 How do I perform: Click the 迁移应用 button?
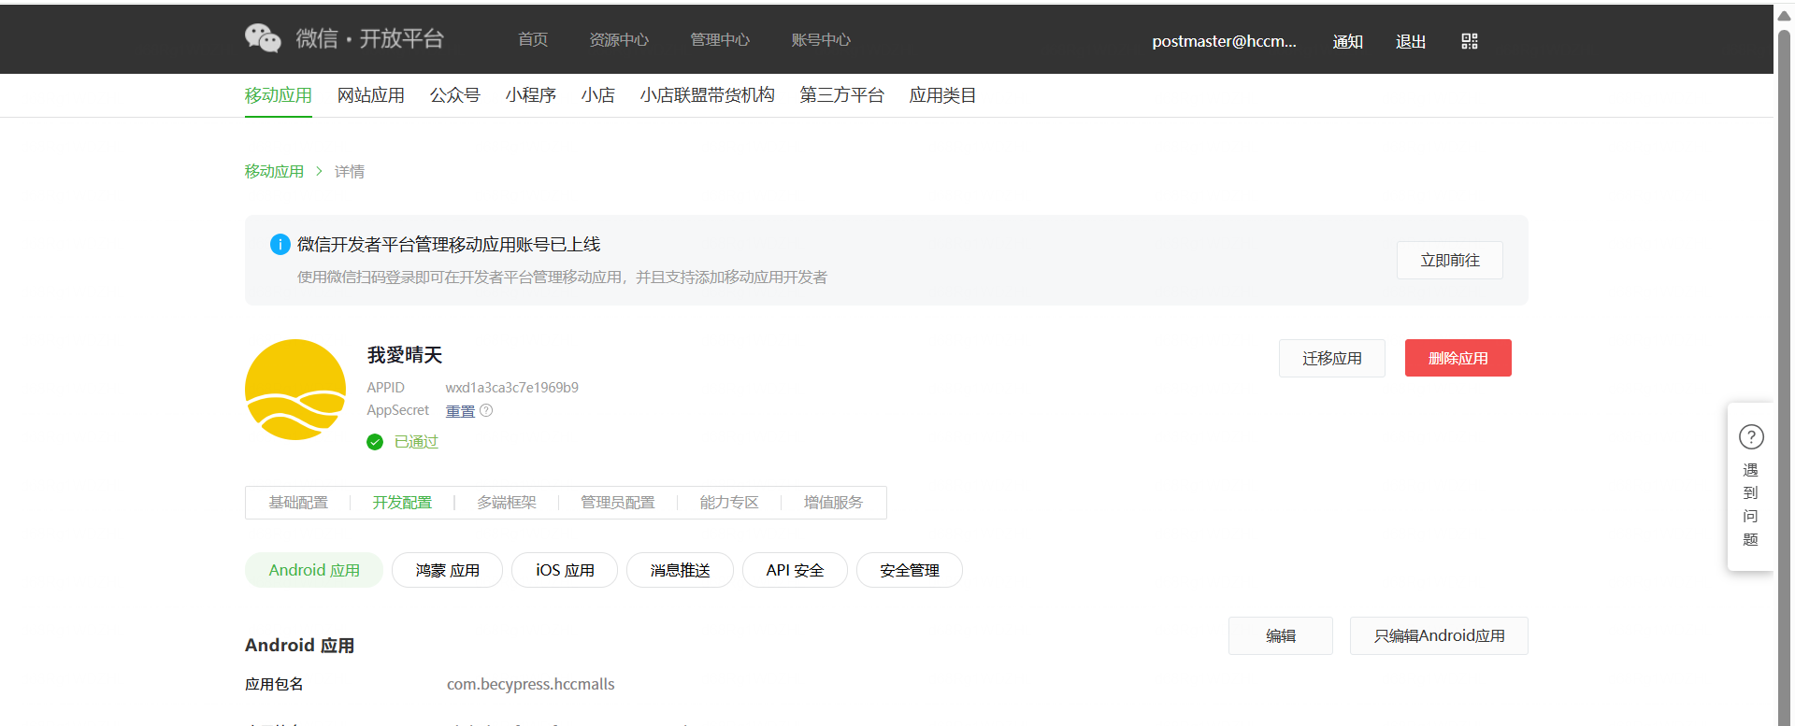[1332, 359]
